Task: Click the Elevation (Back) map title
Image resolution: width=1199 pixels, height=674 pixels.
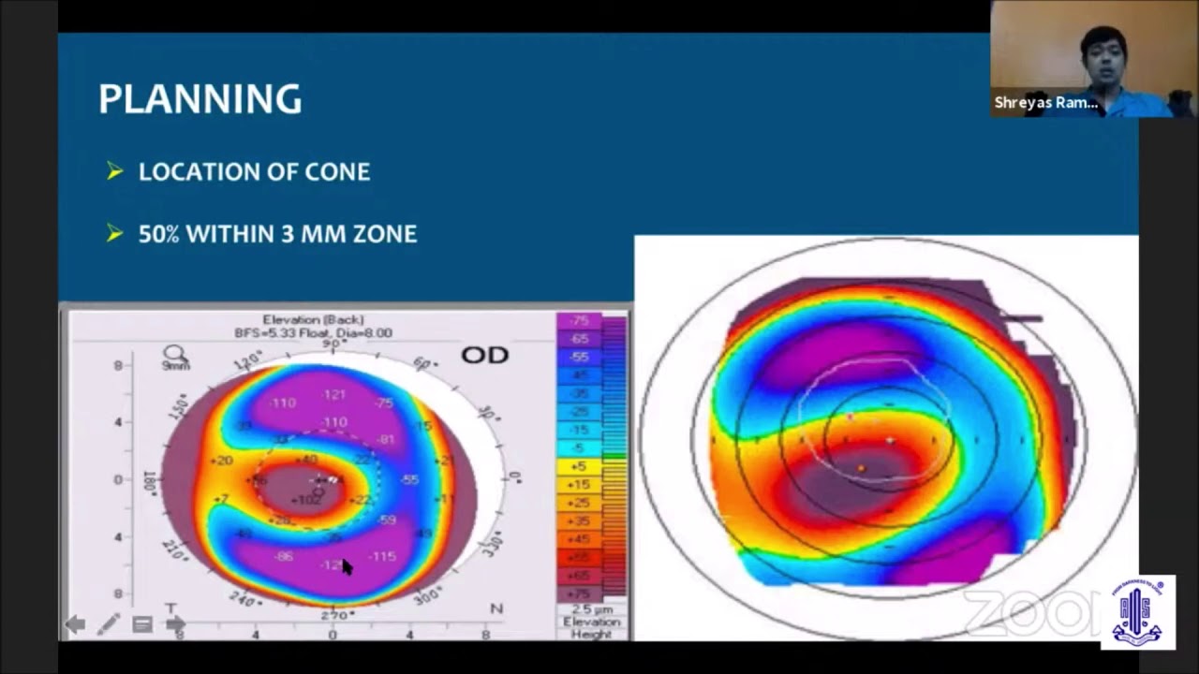Action: [x=313, y=320]
